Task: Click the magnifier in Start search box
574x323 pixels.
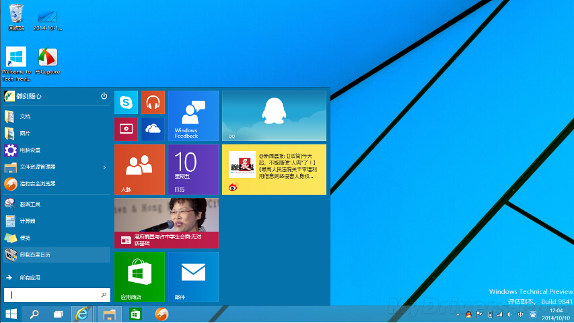Action: click(x=104, y=295)
